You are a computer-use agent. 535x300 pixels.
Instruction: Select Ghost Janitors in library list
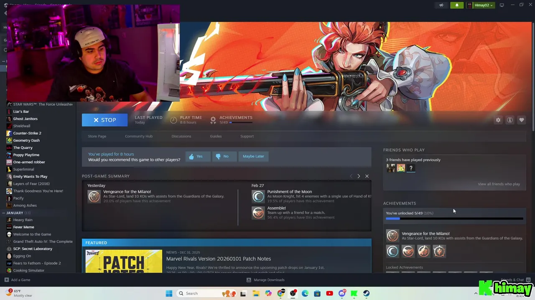(25, 119)
